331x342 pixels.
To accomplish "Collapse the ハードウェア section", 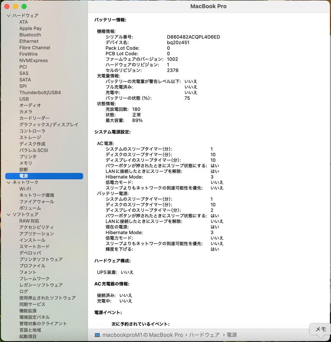I will click(8, 15).
